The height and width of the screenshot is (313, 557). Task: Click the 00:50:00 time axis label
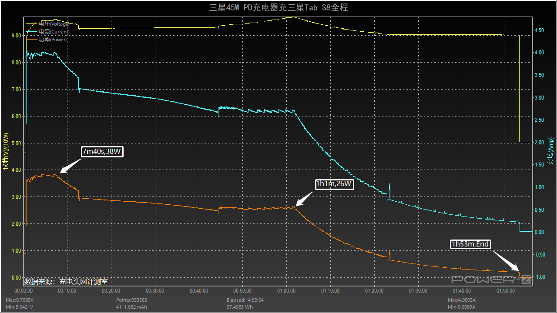(242, 291)
